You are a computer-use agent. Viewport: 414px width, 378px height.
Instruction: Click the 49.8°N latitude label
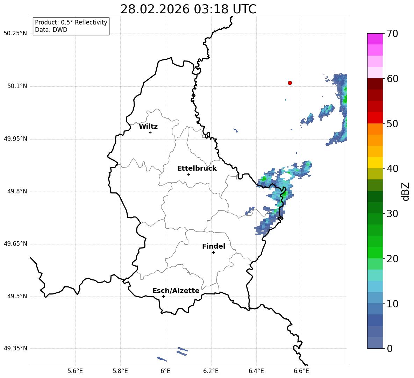pyautogui.click(x=17, y=191)
